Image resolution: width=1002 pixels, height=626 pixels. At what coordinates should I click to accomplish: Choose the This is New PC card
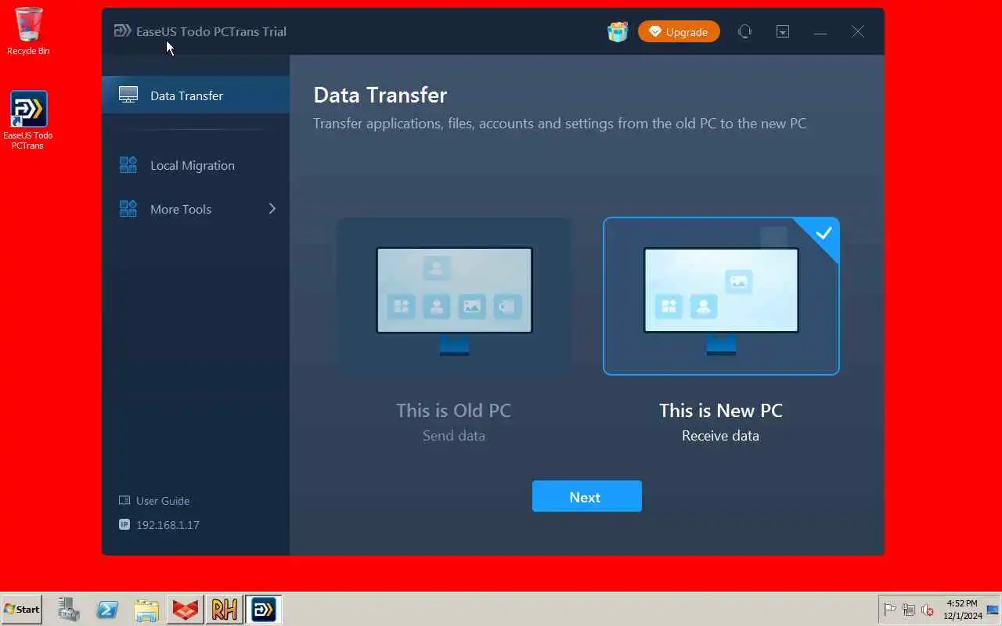tap(721, 296)
